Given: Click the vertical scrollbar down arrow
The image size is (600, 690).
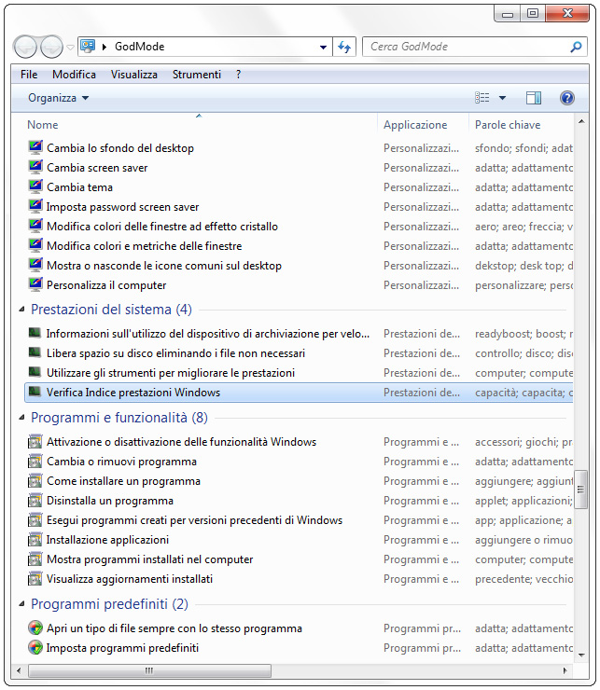Looking at the screenshot, I should (581, 655).
